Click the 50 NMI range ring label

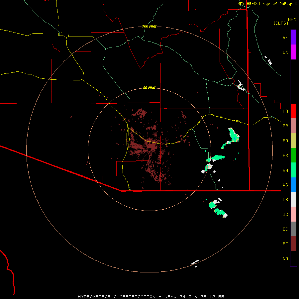149,88
